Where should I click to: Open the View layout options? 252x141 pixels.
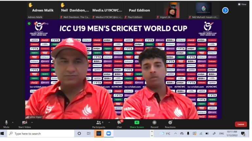click(x=242, y=4)
